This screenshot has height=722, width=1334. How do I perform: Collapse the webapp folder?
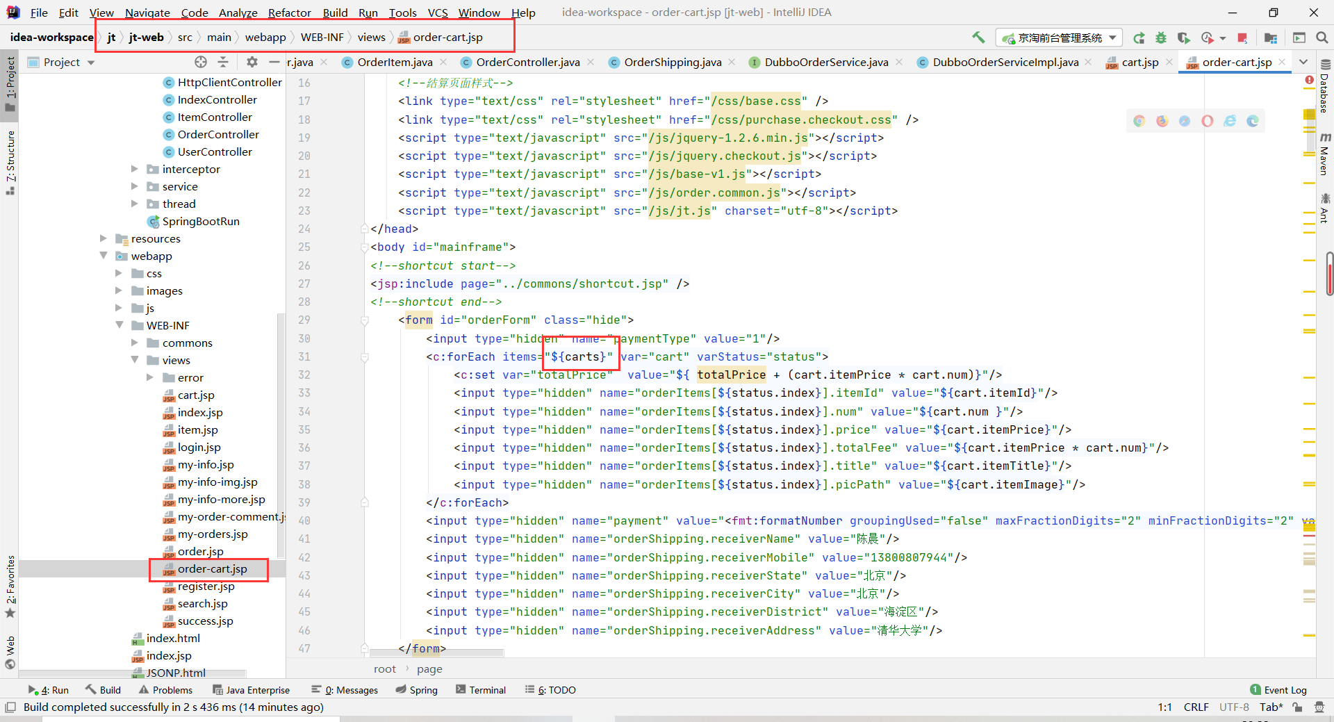(x=104, y=256)
